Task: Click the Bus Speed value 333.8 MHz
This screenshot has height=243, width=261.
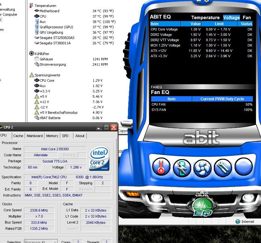Action: [39, 223]
